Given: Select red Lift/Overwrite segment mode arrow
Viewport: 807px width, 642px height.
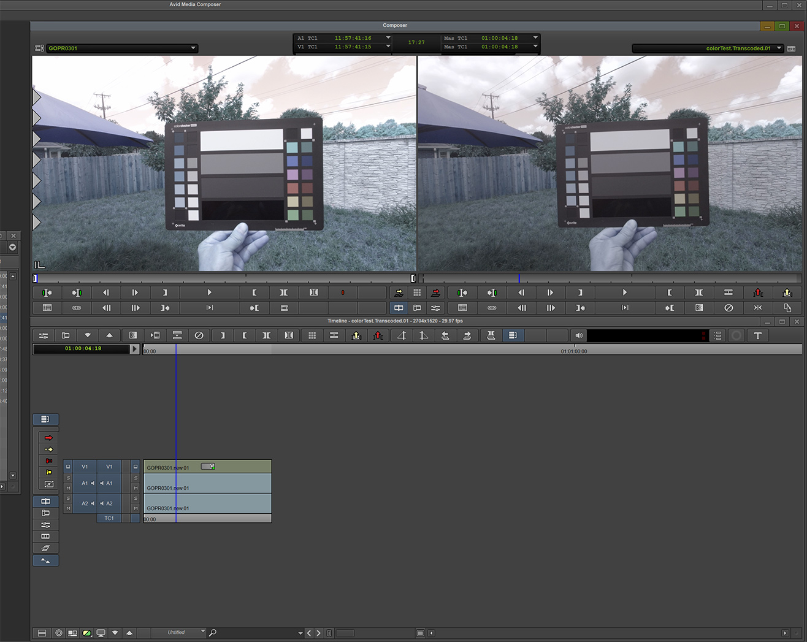Looking at the screenshot, I should [x=48, y=438].
